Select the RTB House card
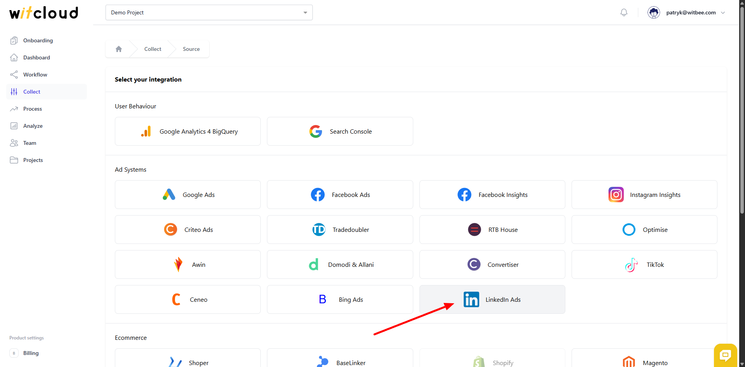This screenshot has width=745, height=367. (x=492, y=230)
